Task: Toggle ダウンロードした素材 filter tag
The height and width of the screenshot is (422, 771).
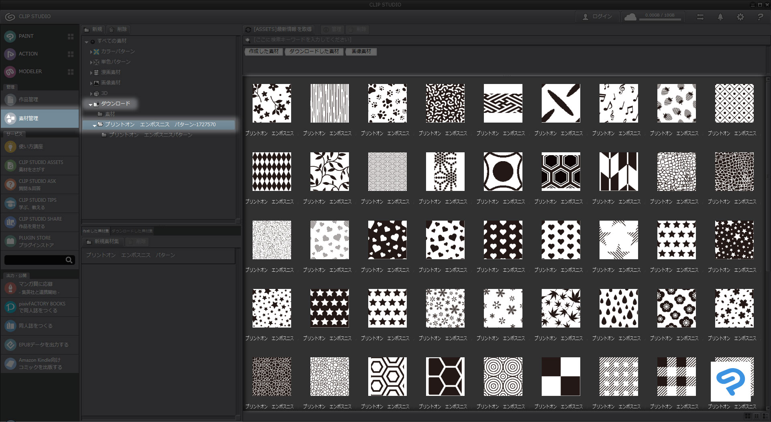Action: tap(314, 51)
